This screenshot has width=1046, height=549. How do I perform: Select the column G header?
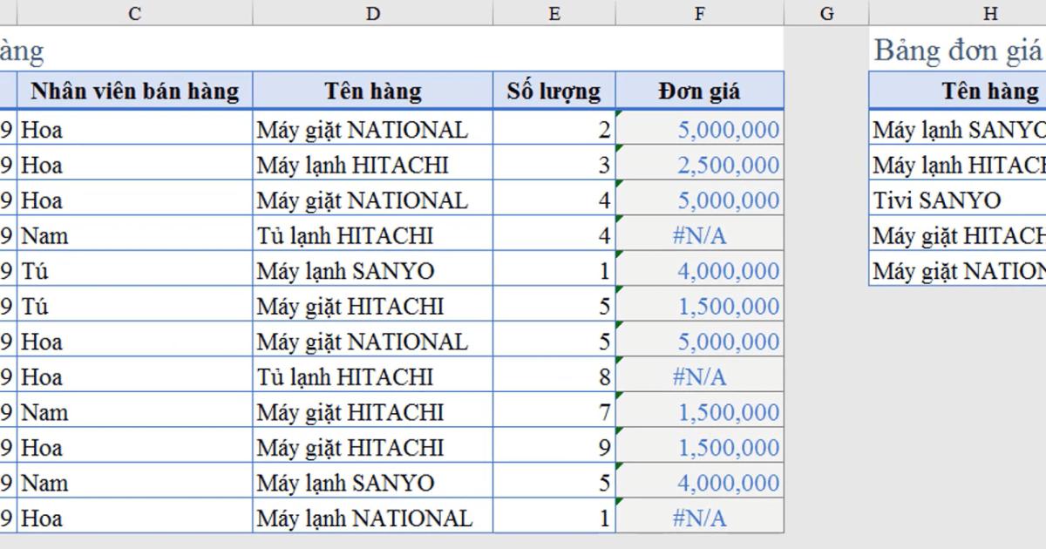(825, 12)
